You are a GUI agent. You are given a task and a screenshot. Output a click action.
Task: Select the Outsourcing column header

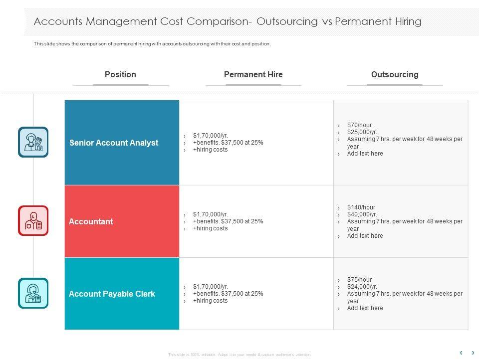click(x=395, y=75)
